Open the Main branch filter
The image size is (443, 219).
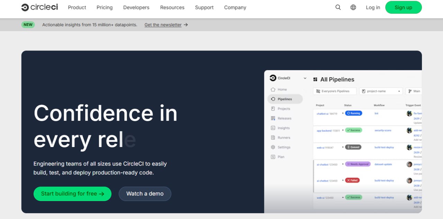[414, 91]
